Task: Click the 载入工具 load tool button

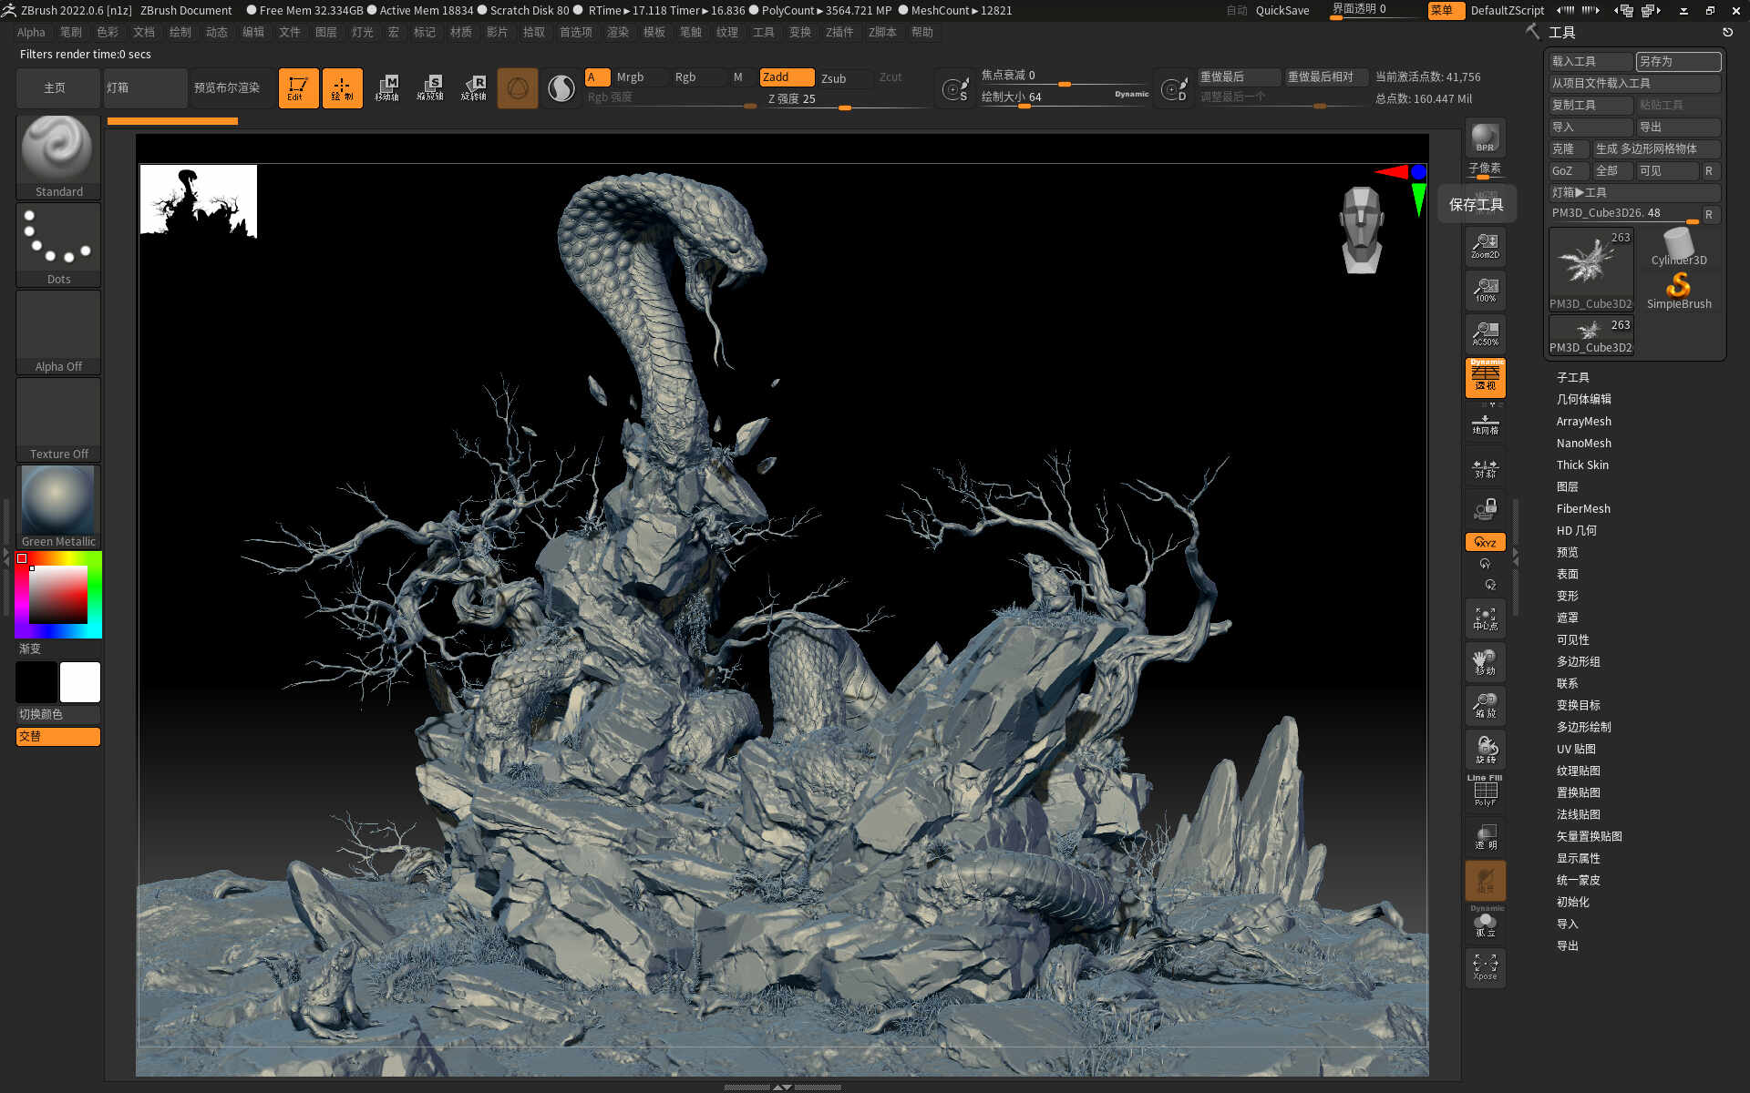Action: tap(1590, 61)
